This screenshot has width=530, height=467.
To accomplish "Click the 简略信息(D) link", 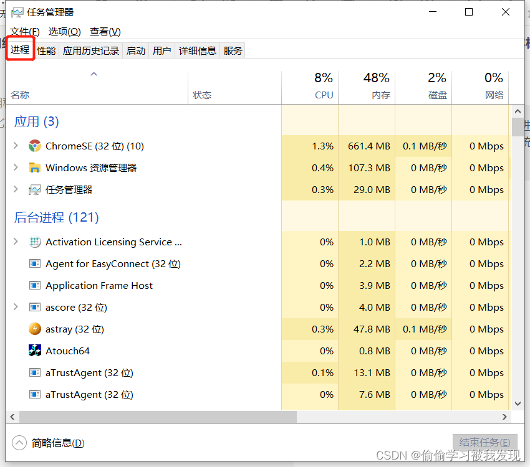I will [58, 443].
